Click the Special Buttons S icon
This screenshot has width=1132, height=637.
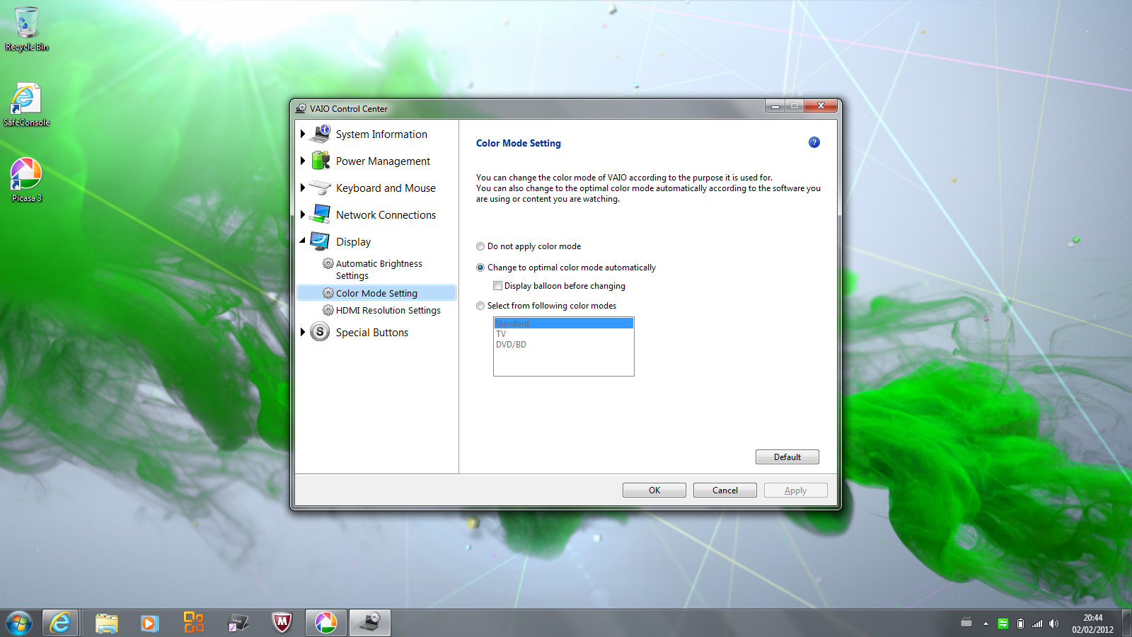pyautogui.click(x=320, y=332)
